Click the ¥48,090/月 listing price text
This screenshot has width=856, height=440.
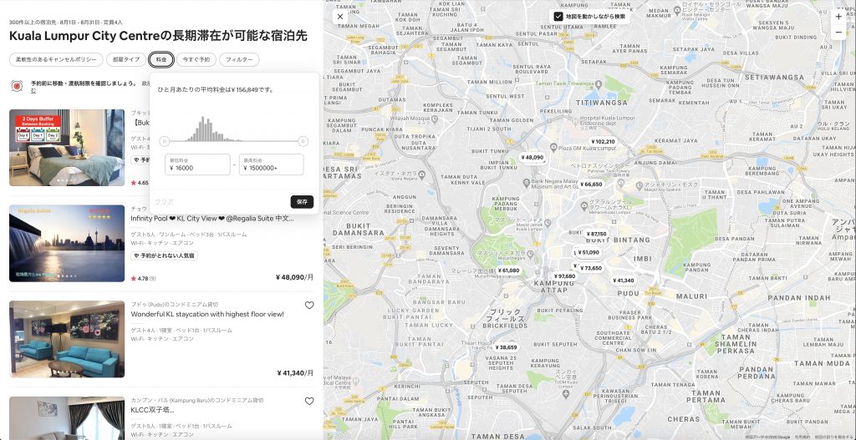pyautogui.click(x=295, y=277)
